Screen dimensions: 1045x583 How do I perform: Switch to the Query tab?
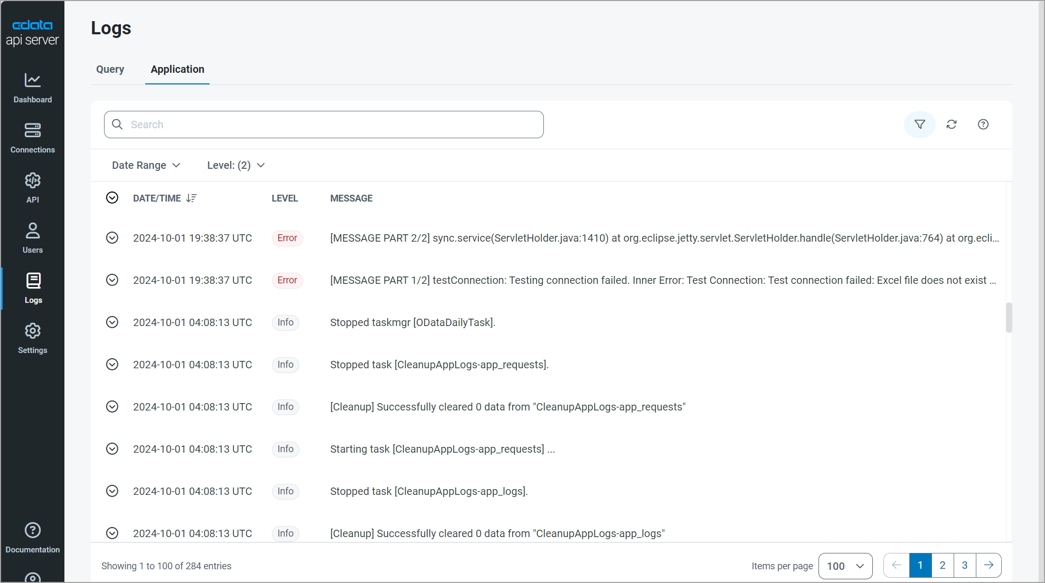[x=110, y=69]
